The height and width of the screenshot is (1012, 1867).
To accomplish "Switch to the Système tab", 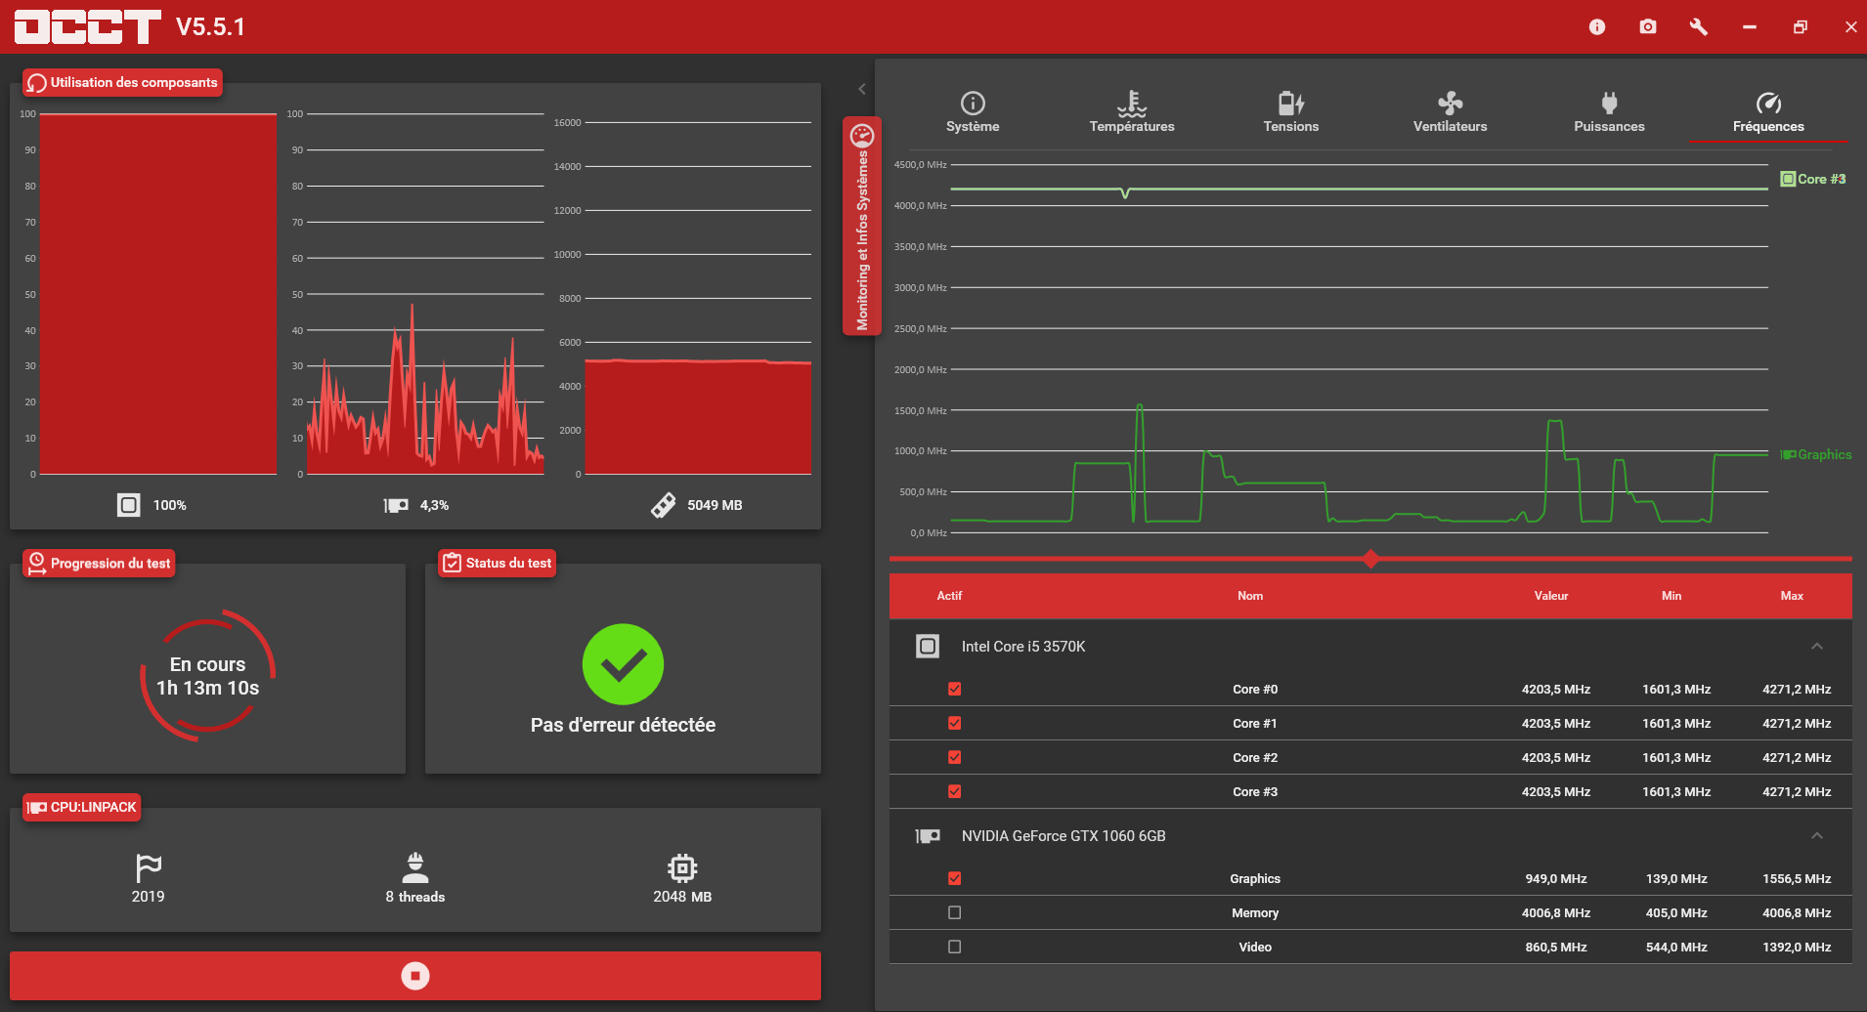I will [x=973, y=113].
